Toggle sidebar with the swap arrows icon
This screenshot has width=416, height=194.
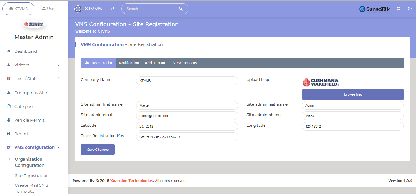[113, 9]
